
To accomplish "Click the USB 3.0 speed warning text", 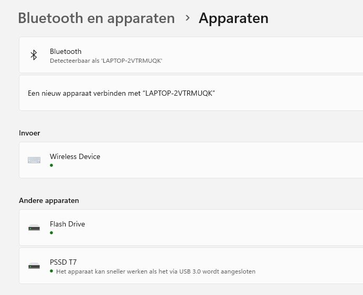I will [155, 271].
